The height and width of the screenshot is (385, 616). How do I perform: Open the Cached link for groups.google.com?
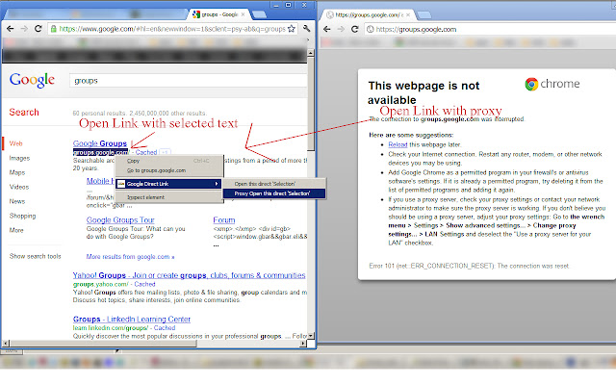coord(146,152)
